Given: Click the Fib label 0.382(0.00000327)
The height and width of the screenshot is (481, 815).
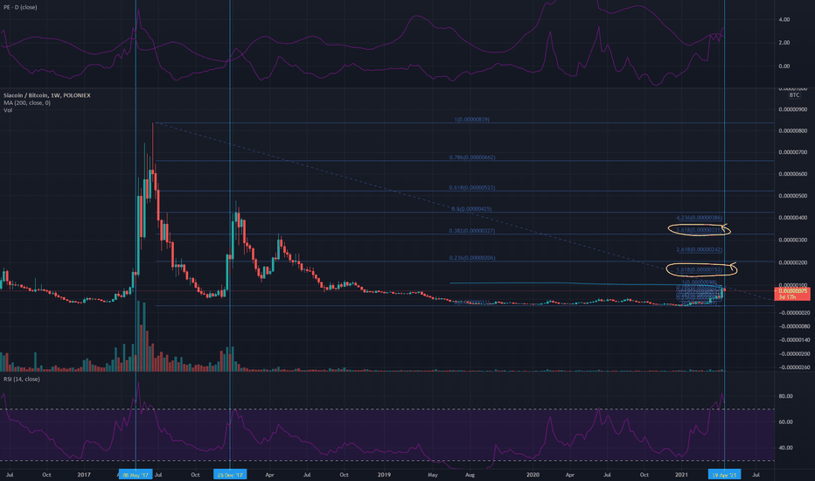Looking at the screenshot, I should [472, 230].
